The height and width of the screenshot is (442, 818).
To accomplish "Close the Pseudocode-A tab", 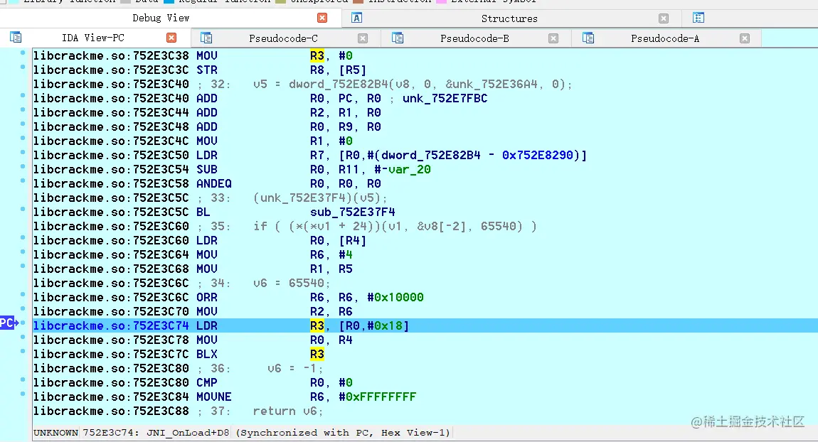I will coord(745,38).
